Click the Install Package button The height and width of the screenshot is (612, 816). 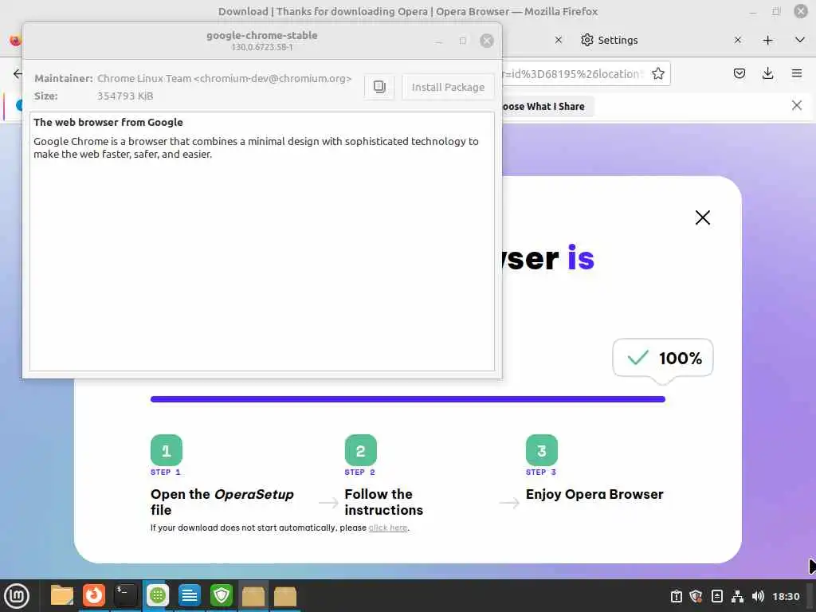click(x=448, y=87)
